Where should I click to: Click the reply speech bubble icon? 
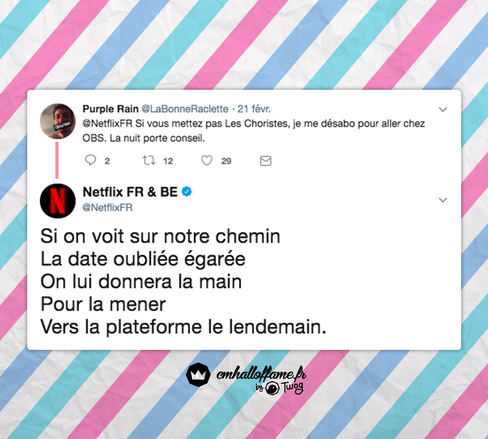tap(91, 160)
